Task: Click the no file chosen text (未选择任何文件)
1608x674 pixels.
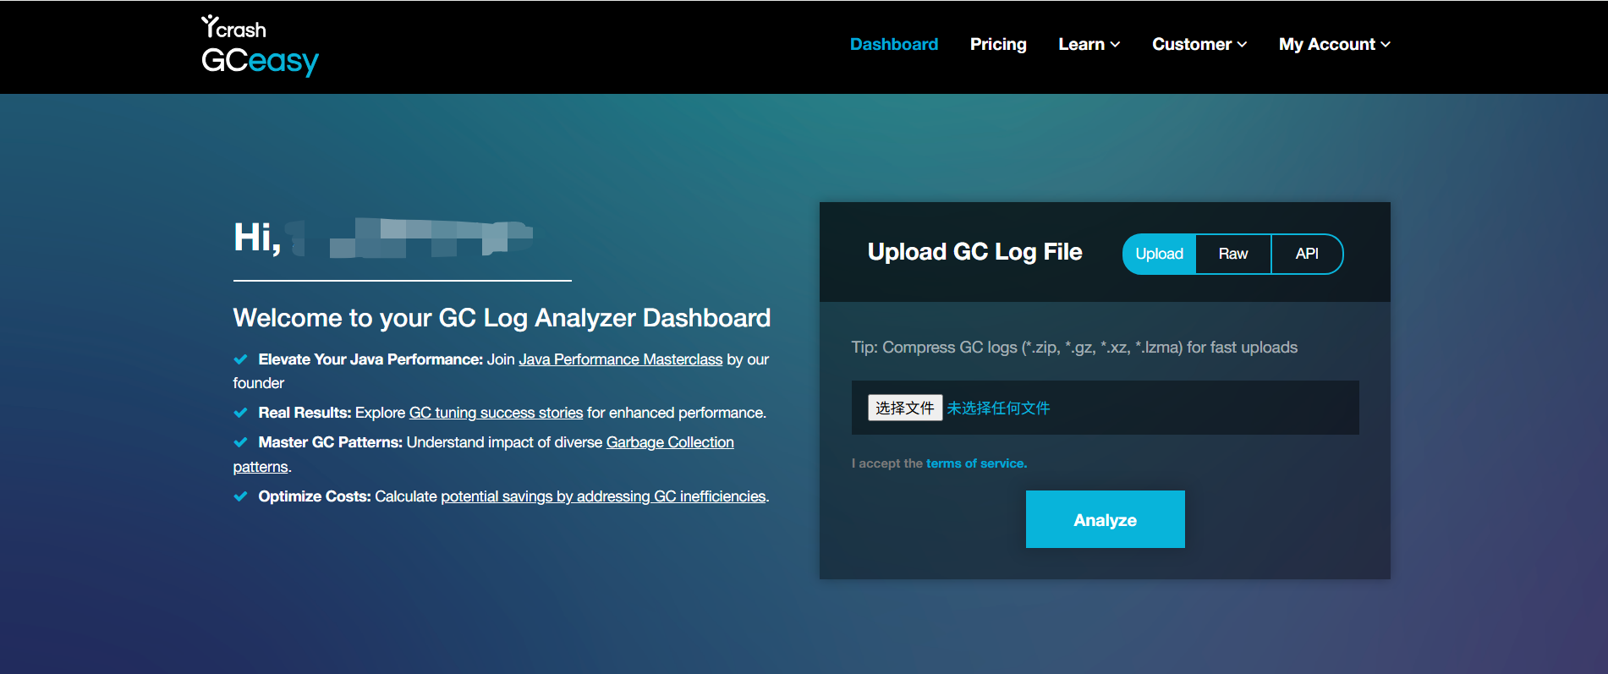Action: [998, 408]
